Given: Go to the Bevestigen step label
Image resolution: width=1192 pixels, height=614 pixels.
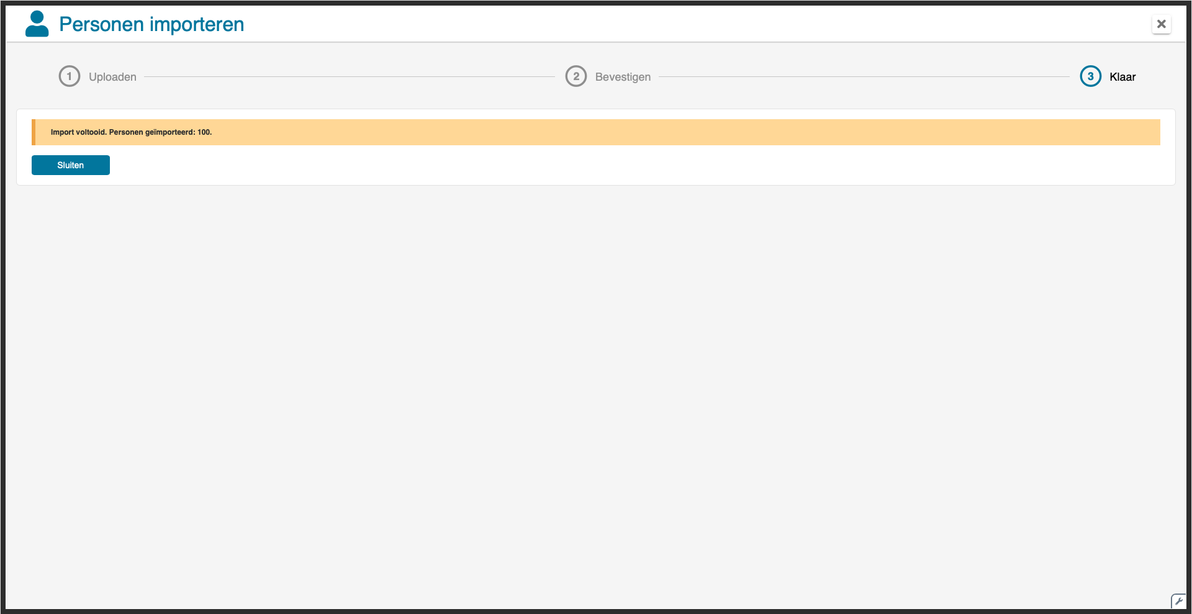Looking at the screenshot, I should tap(623, 77).
